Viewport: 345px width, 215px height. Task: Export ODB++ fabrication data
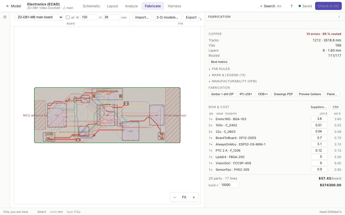coord(263,94)
